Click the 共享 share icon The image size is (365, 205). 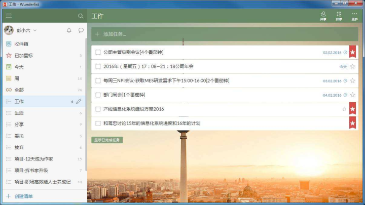pyautogui.click(x=323, y=16)
